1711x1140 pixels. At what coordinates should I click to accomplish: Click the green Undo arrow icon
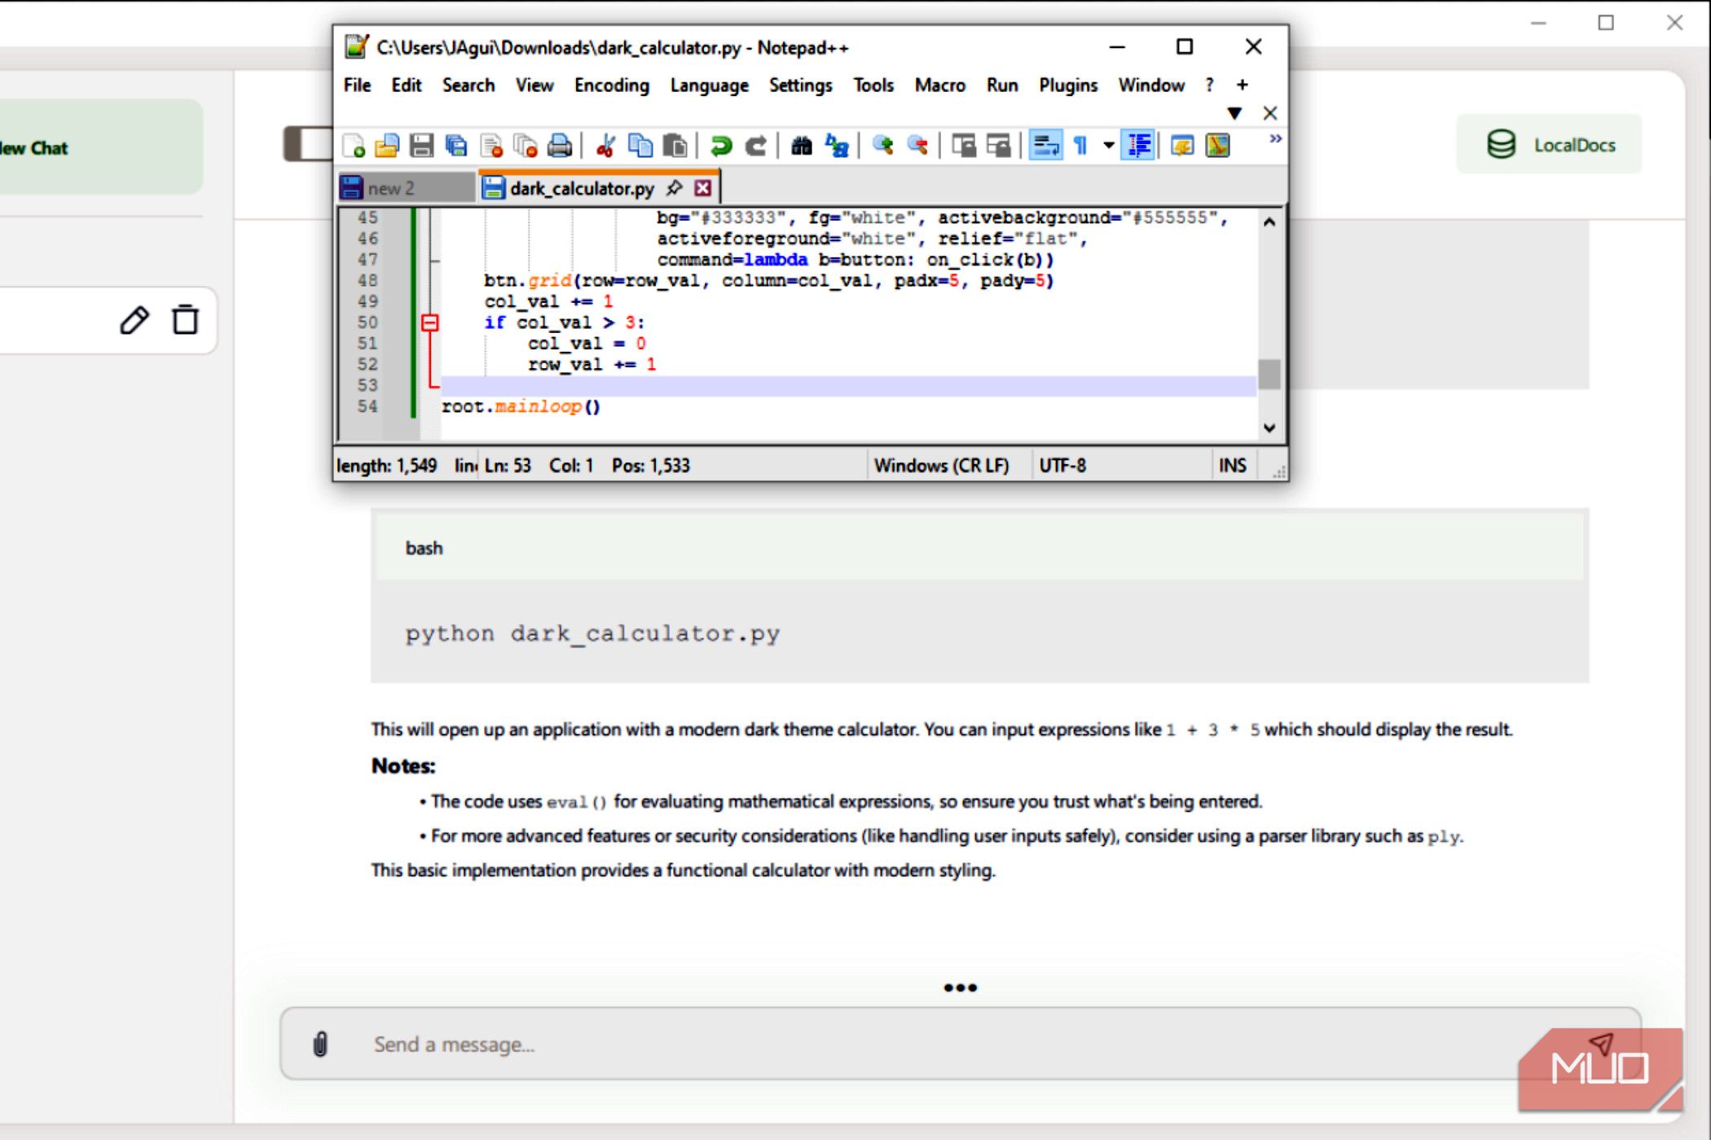720,146
